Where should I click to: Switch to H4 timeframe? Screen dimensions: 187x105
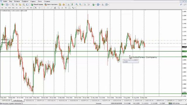[x=20, y=8]
